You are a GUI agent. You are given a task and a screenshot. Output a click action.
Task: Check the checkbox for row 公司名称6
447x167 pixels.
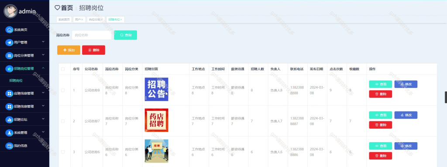(63, 152)
